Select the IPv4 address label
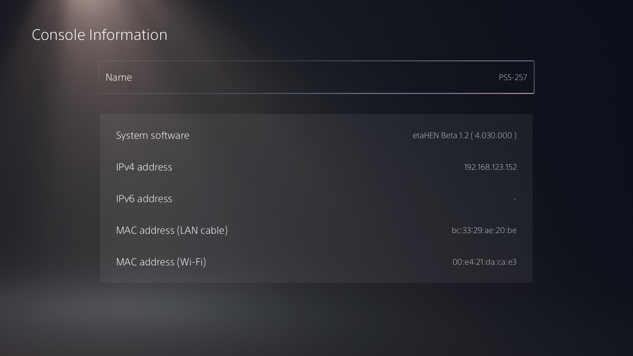Image resolution: width=633 pixels, height=356 pixels. pyautogui.click(x=144, y=167)
